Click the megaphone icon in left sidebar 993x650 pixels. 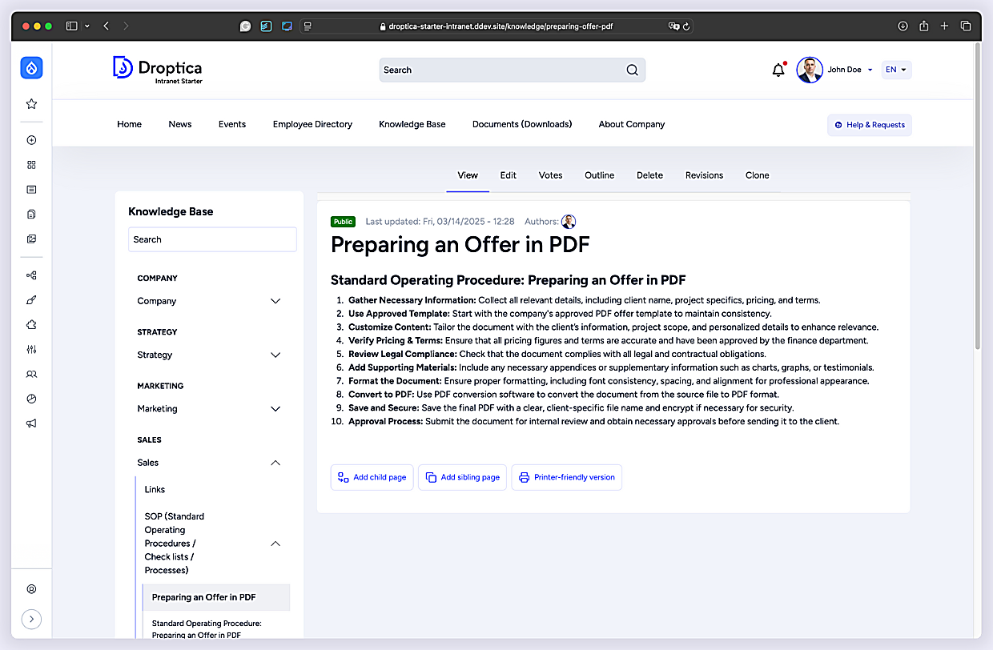[31, 423]
